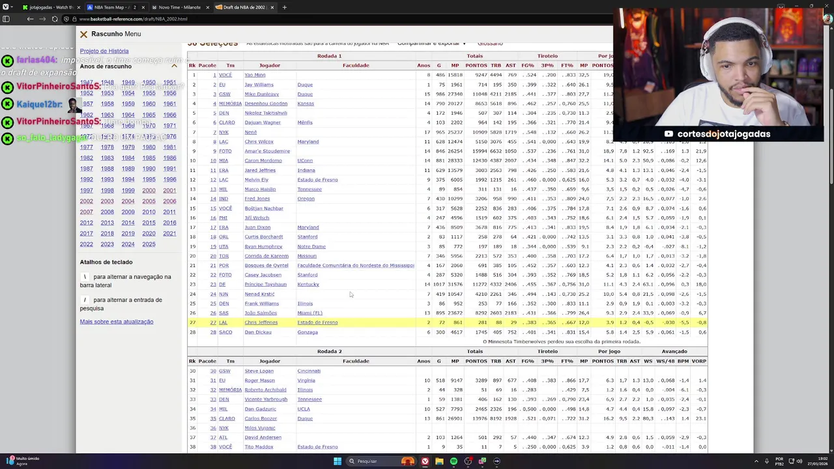The width and height of the screenshot is (834, 469).
Task: Open Carlos Boozer's player page
Action: (261, 418)
